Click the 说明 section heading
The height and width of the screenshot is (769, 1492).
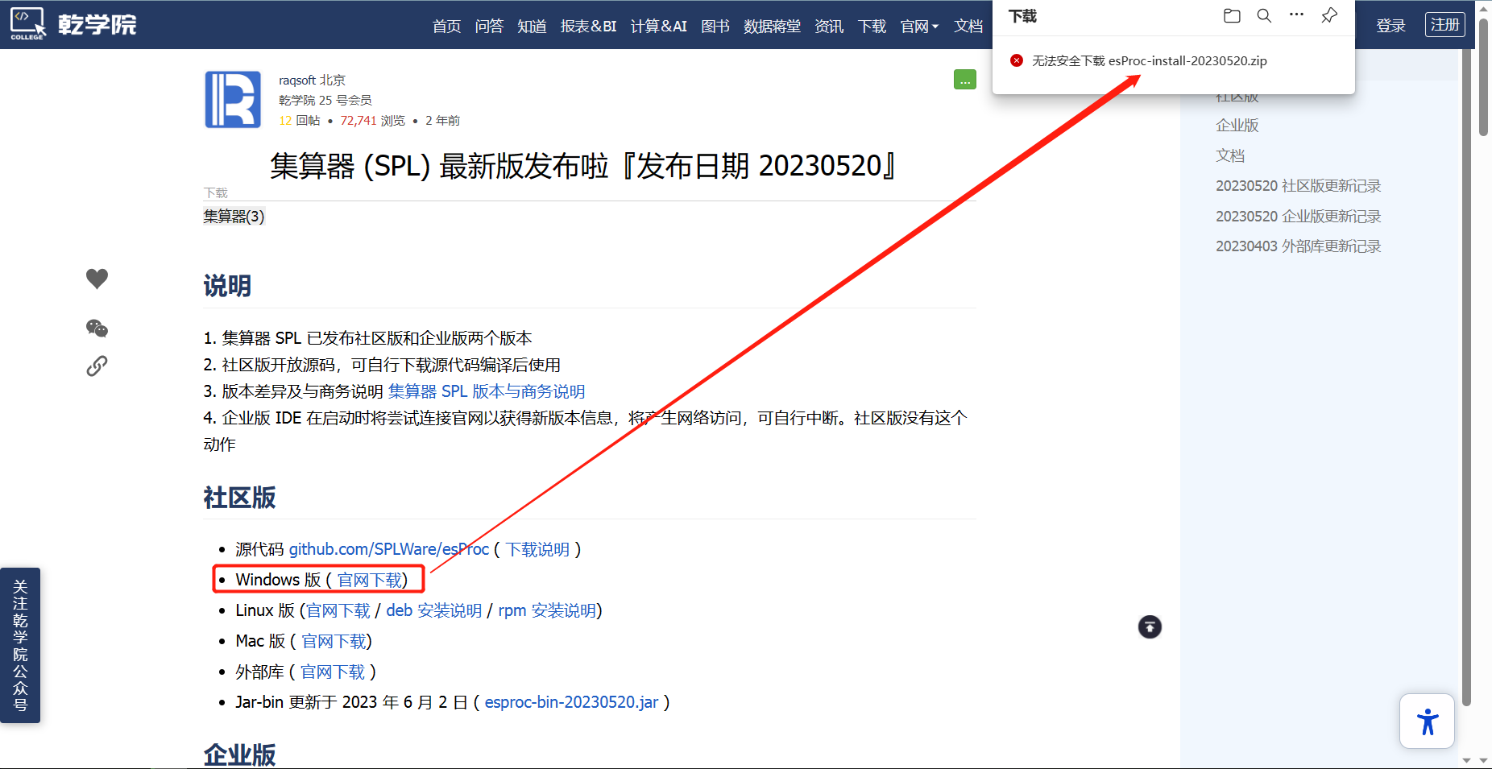point(227,286)
